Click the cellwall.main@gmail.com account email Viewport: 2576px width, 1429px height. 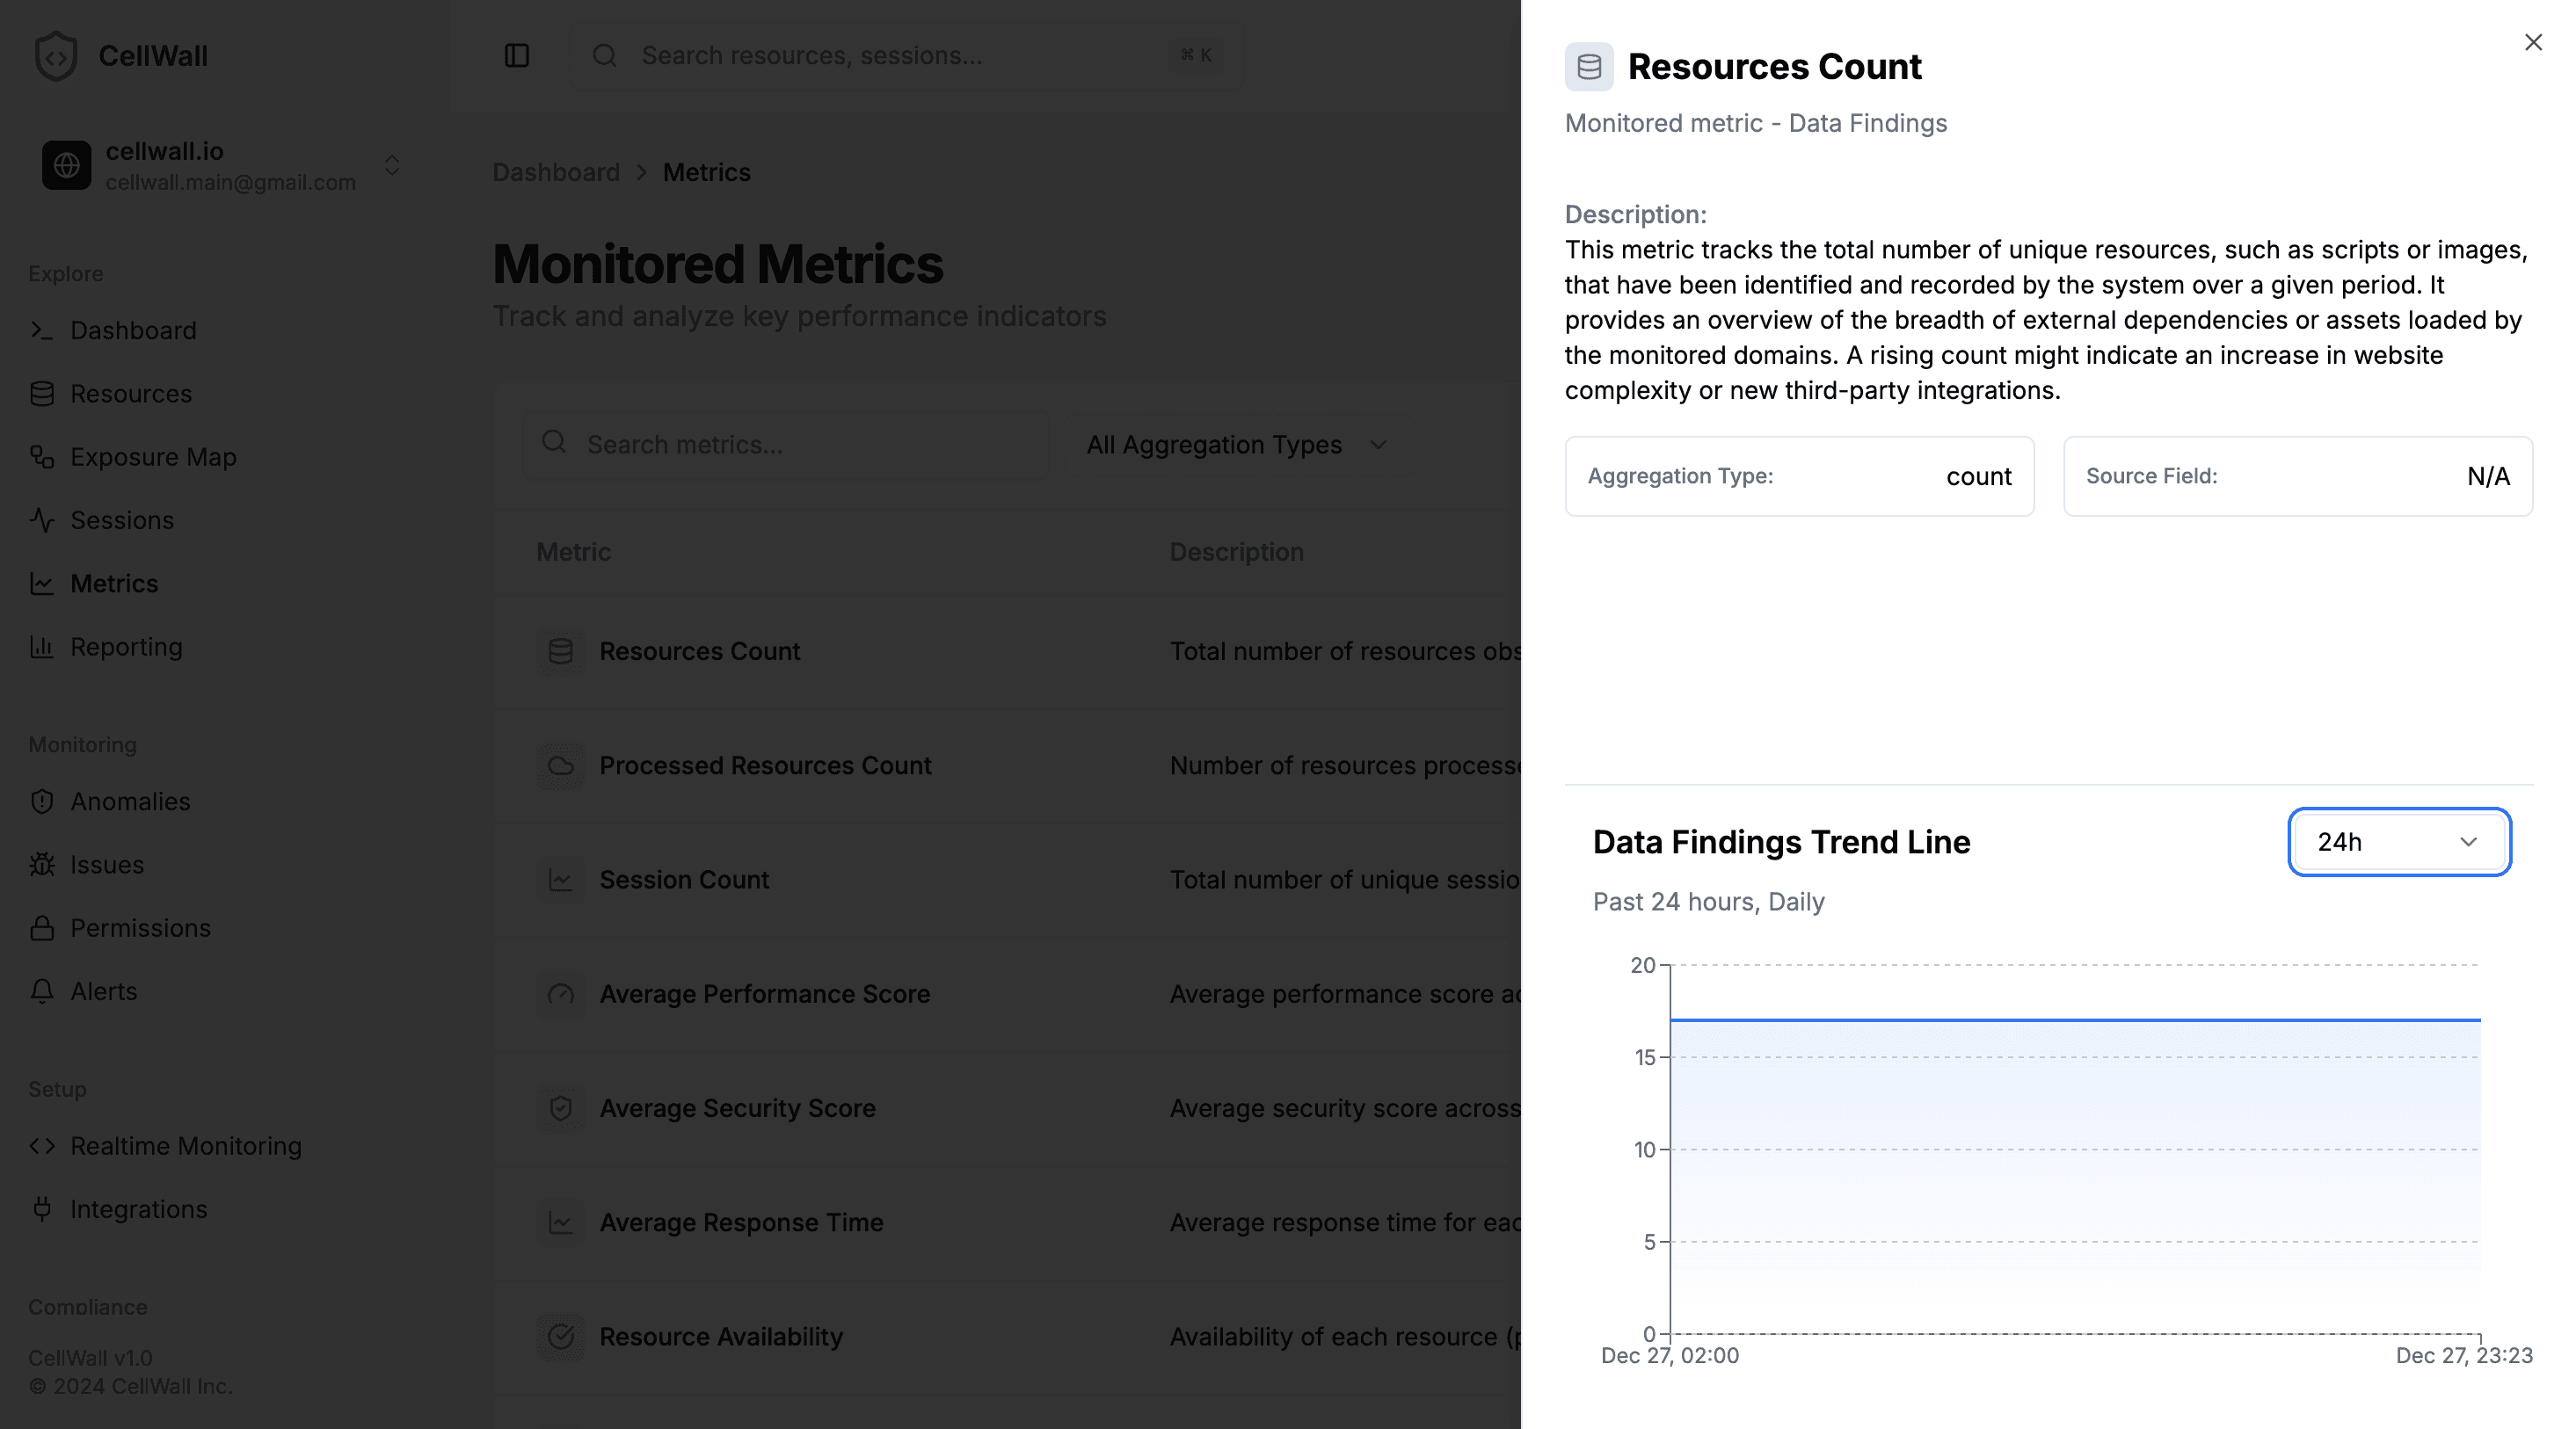click(231, 183)
